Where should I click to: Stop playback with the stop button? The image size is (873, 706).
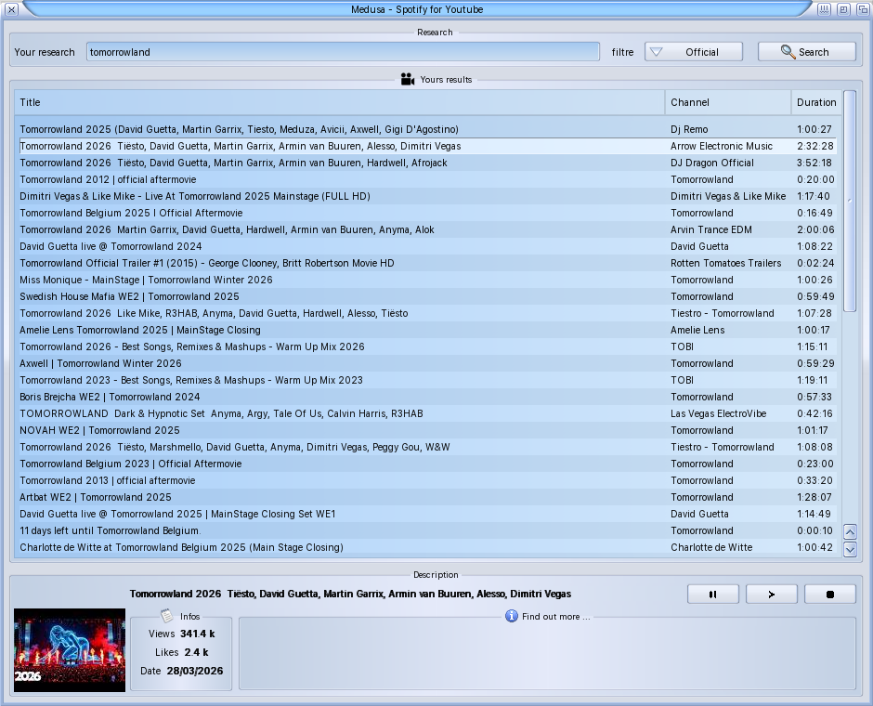[x=829, y=595]
